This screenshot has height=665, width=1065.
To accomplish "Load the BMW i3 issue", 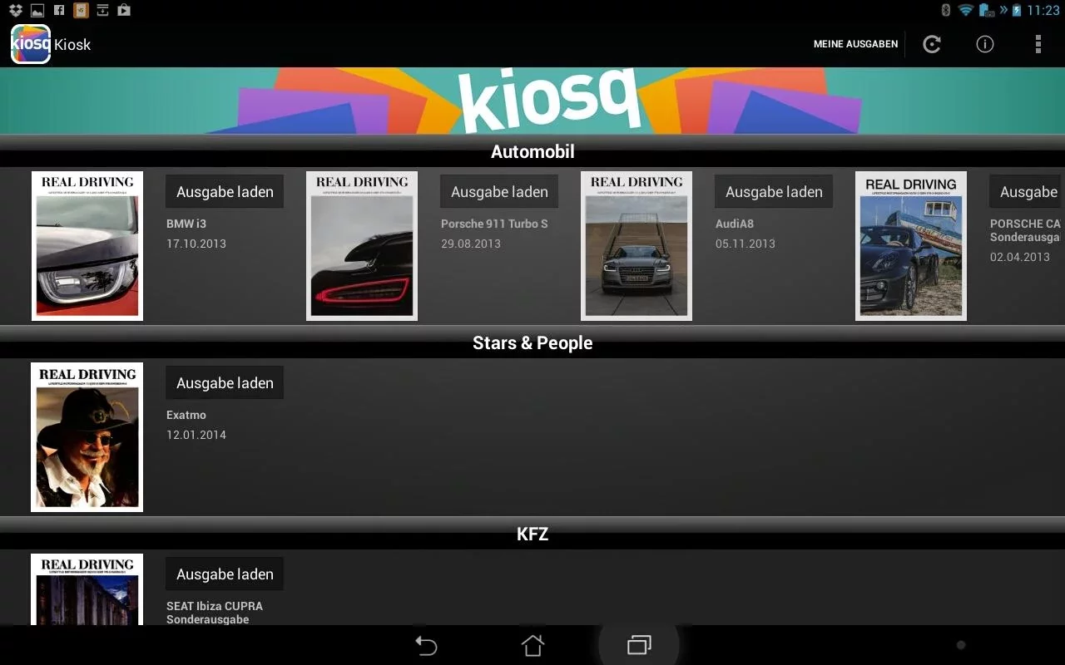I will coord(225,191).
